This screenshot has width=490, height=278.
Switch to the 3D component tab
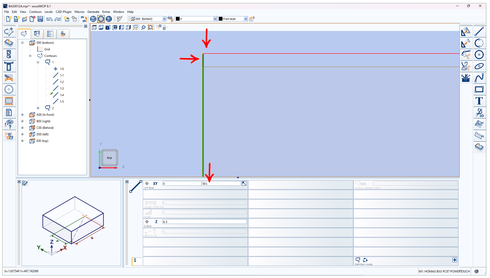point(63,34)
